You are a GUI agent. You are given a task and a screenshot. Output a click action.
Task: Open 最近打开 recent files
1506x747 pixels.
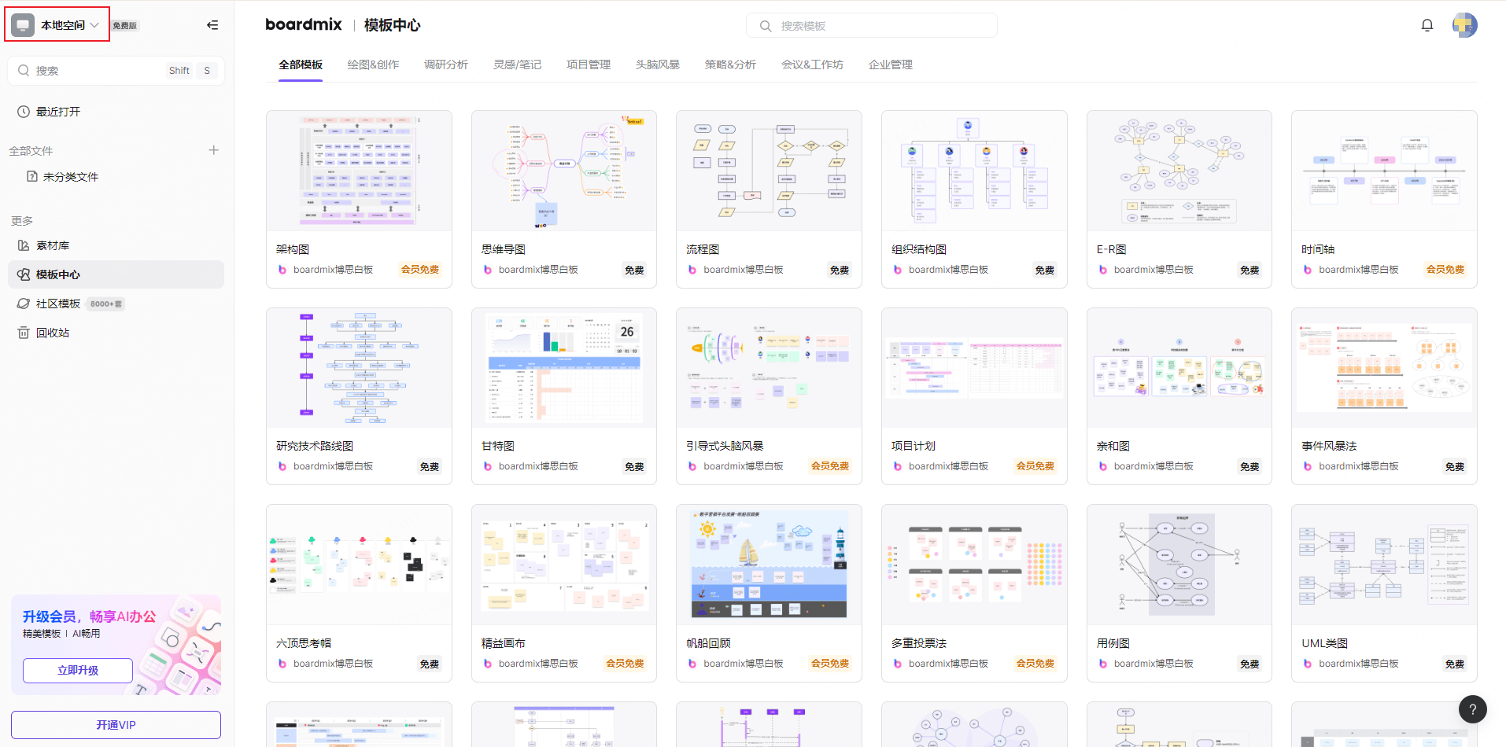(58, 112)
